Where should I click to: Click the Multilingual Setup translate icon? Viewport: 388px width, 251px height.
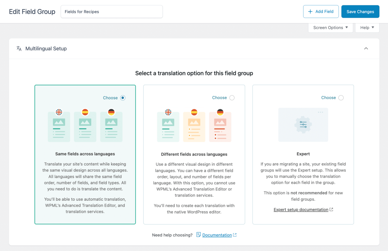click(19, 48)
